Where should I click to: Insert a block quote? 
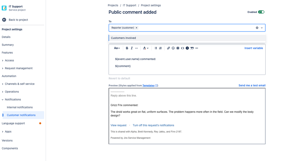click(x=192, y=48)
